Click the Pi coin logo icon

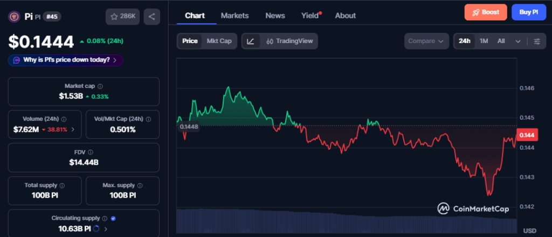pos(14,17)
